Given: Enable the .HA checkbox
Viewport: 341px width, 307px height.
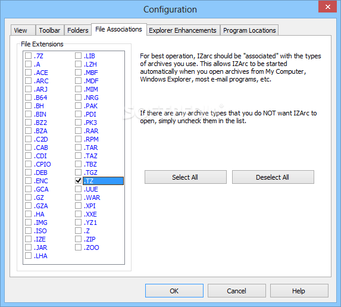Looking at the screenshot, I should click(29, 214).
